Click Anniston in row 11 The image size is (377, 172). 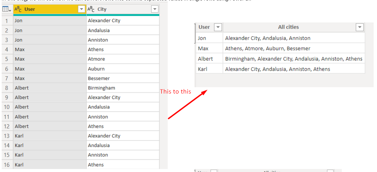123,117
